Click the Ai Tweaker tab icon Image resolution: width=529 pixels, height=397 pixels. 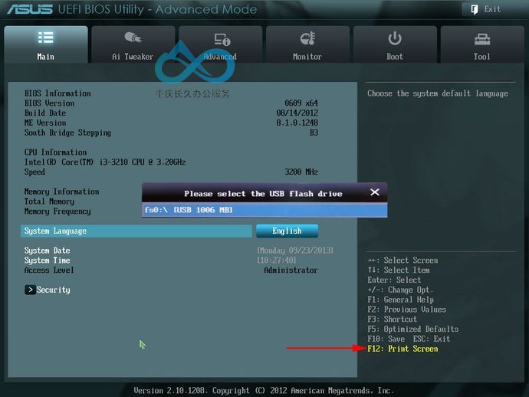(133, 38)
